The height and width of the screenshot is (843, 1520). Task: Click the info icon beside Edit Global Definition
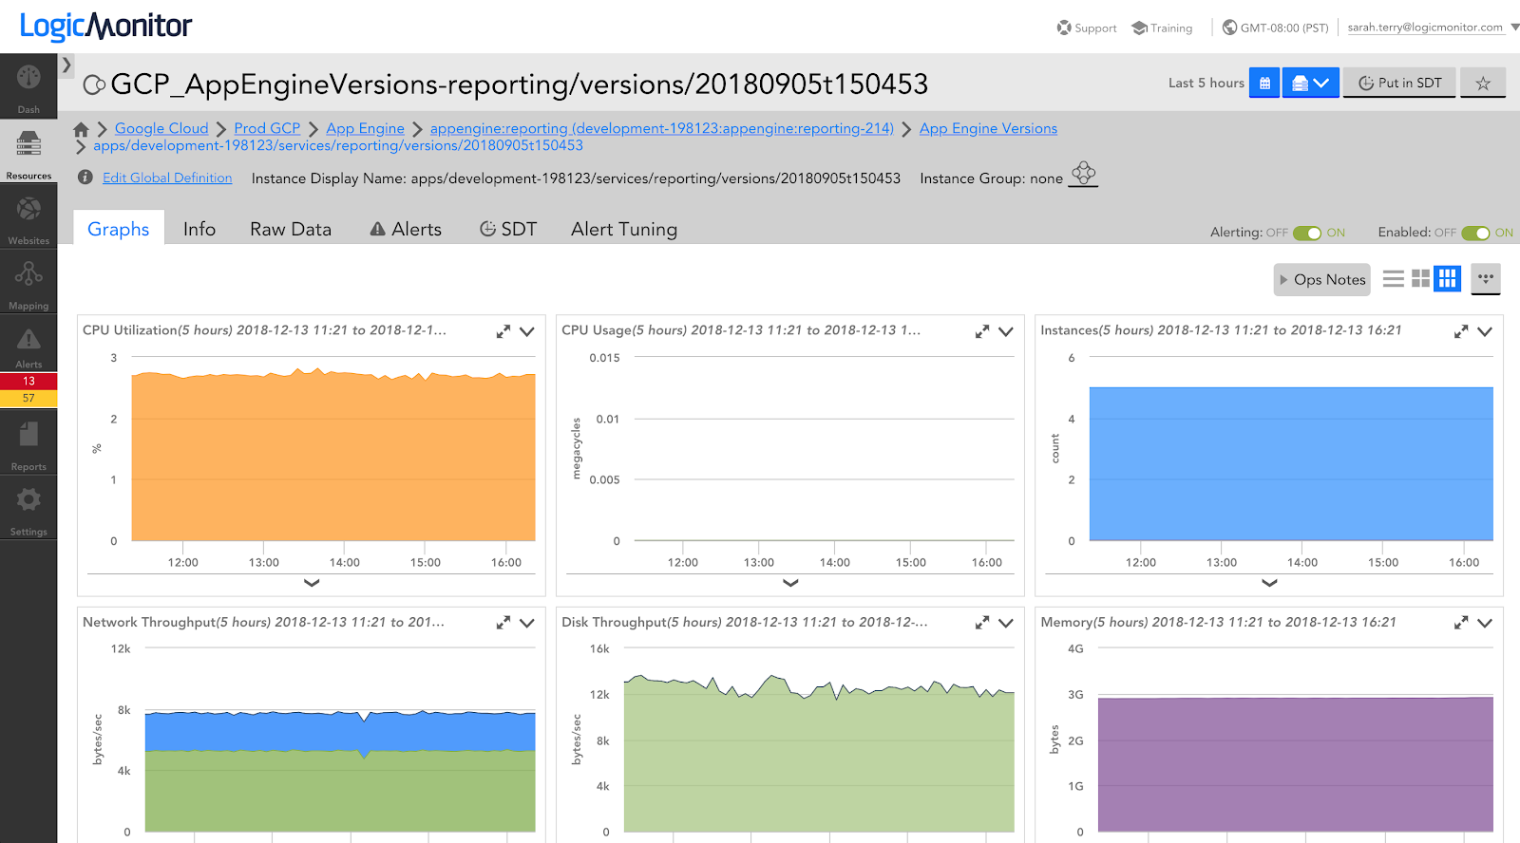(x=85, y=178)
